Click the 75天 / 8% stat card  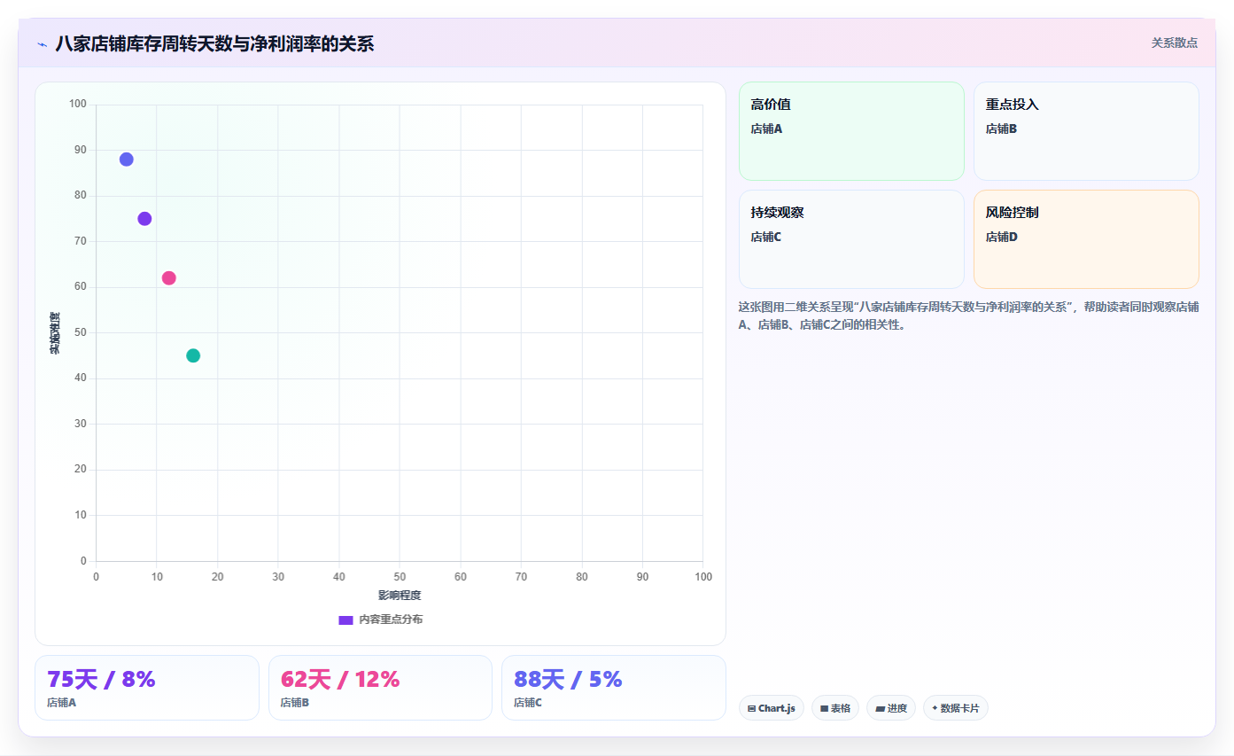click(147, 688)
